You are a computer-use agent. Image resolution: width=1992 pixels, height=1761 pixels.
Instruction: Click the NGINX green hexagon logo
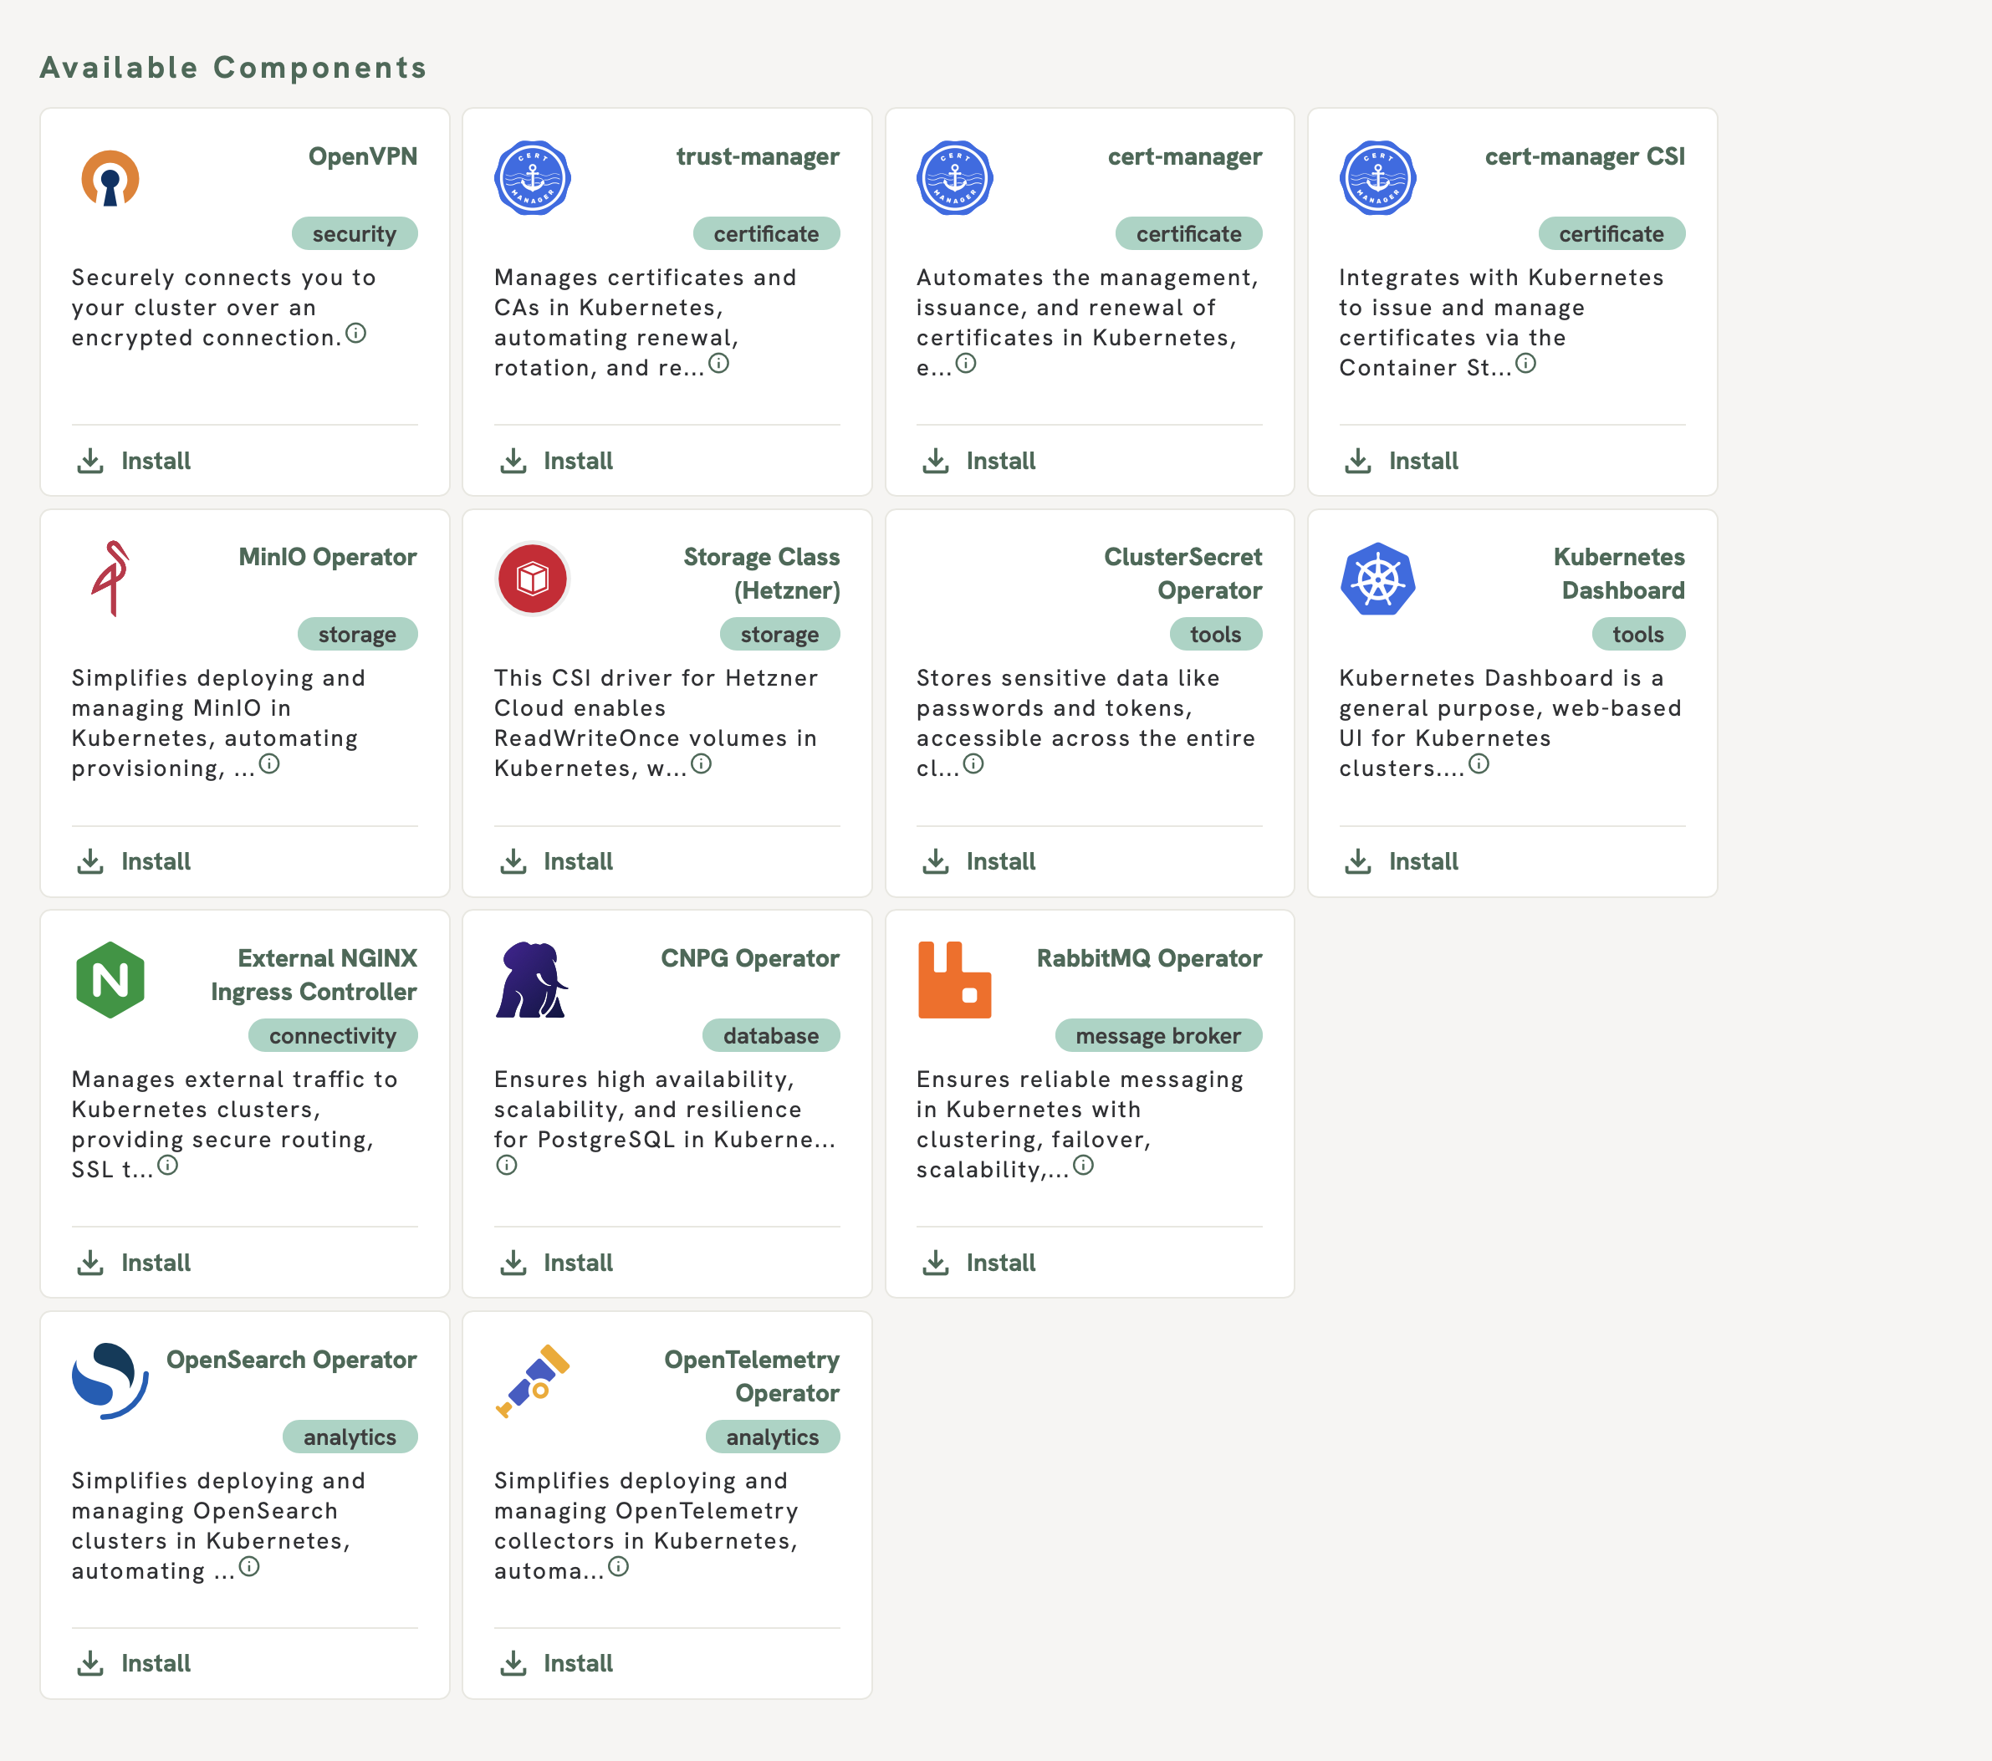click(110, 979)
